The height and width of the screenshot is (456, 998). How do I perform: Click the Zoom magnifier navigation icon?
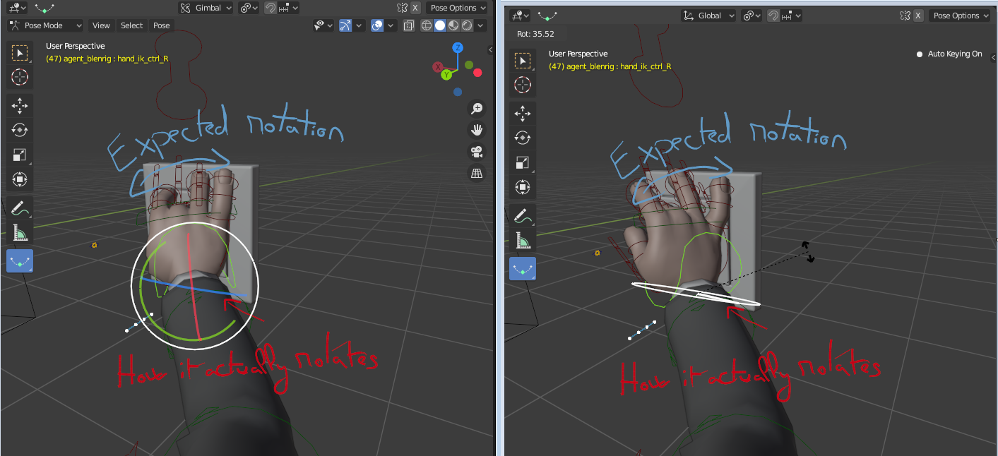(477, 108)
